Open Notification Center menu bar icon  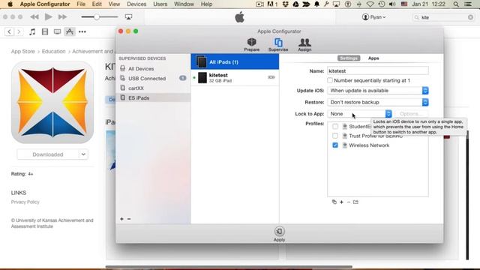(x=468, y=4)
